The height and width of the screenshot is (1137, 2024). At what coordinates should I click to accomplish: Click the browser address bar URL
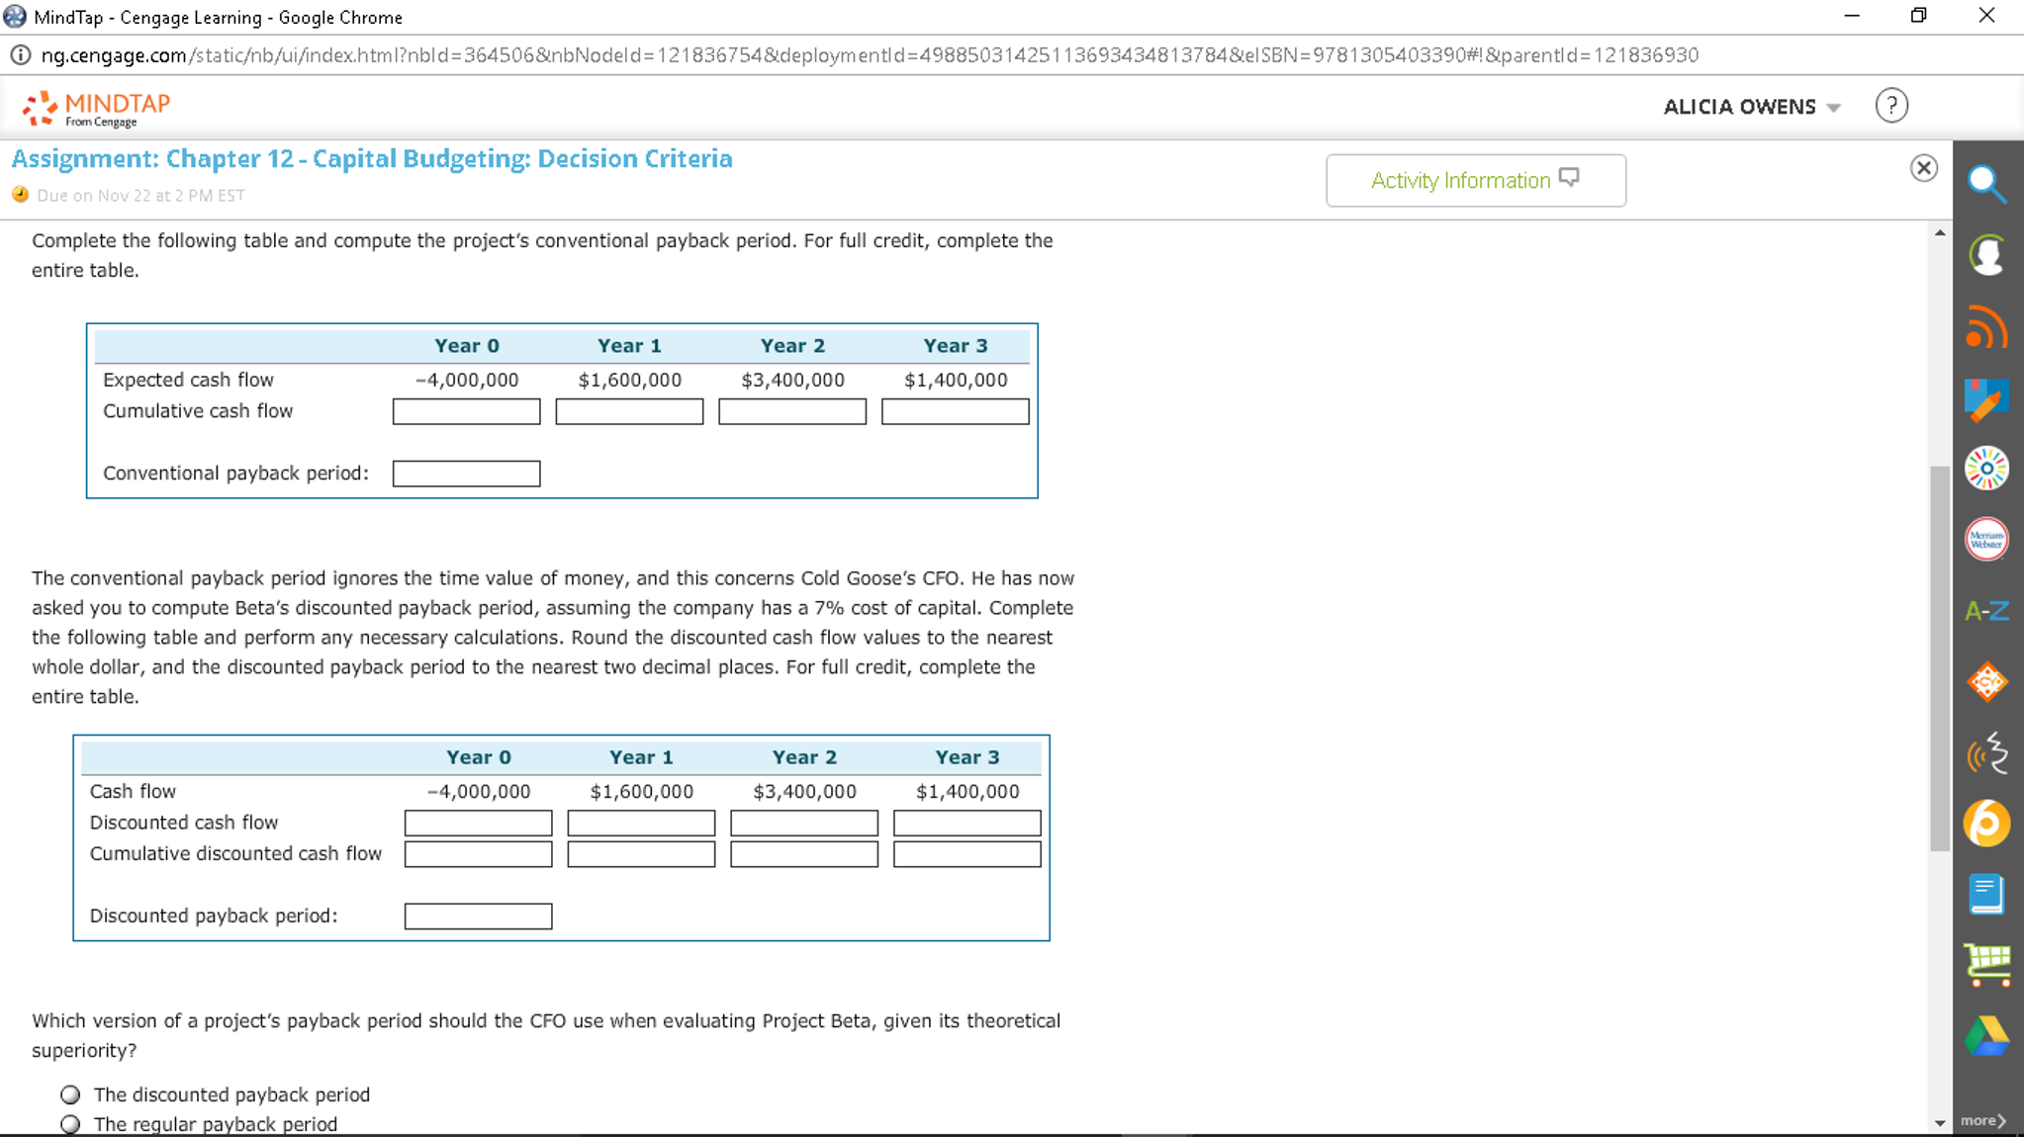click(870, 55)
